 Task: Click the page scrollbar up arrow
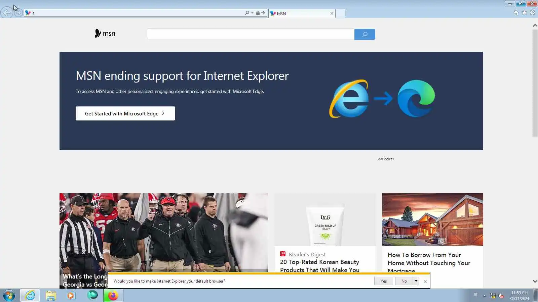[x=535, y=26]
